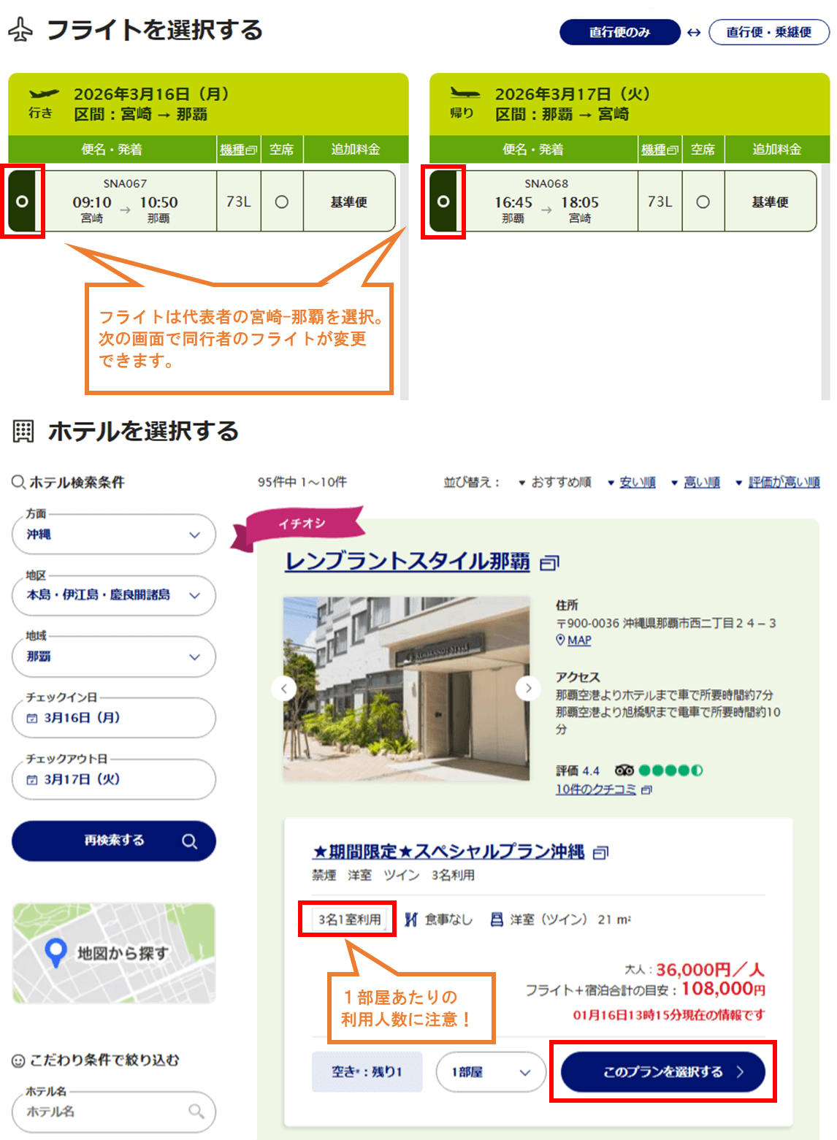
Task: Expand the 地区 本島・伊江島 dropdown
Action: 114,595
